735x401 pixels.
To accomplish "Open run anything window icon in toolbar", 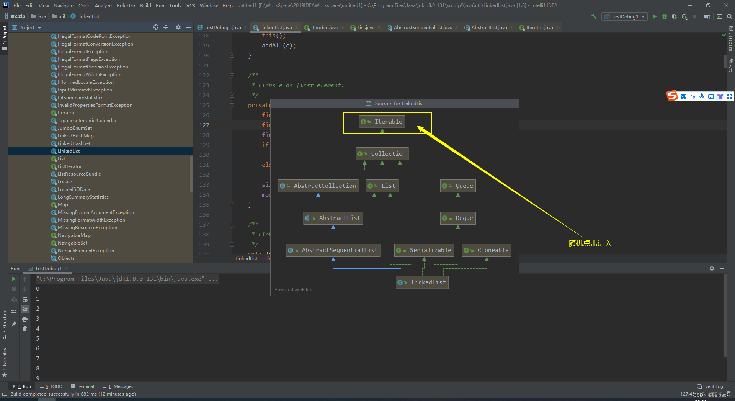I will pos(719,16).
